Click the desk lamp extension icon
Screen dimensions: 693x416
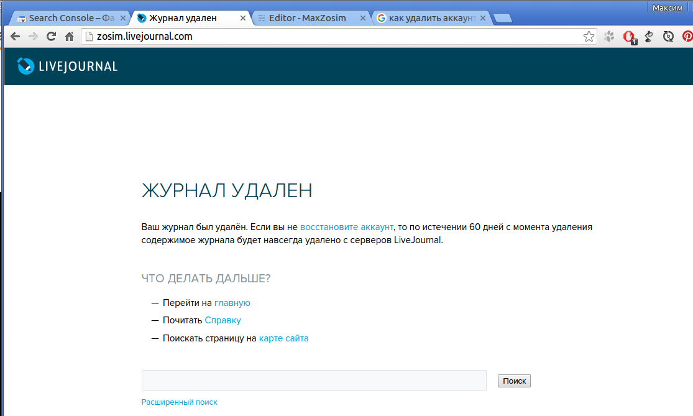point(648,36)
